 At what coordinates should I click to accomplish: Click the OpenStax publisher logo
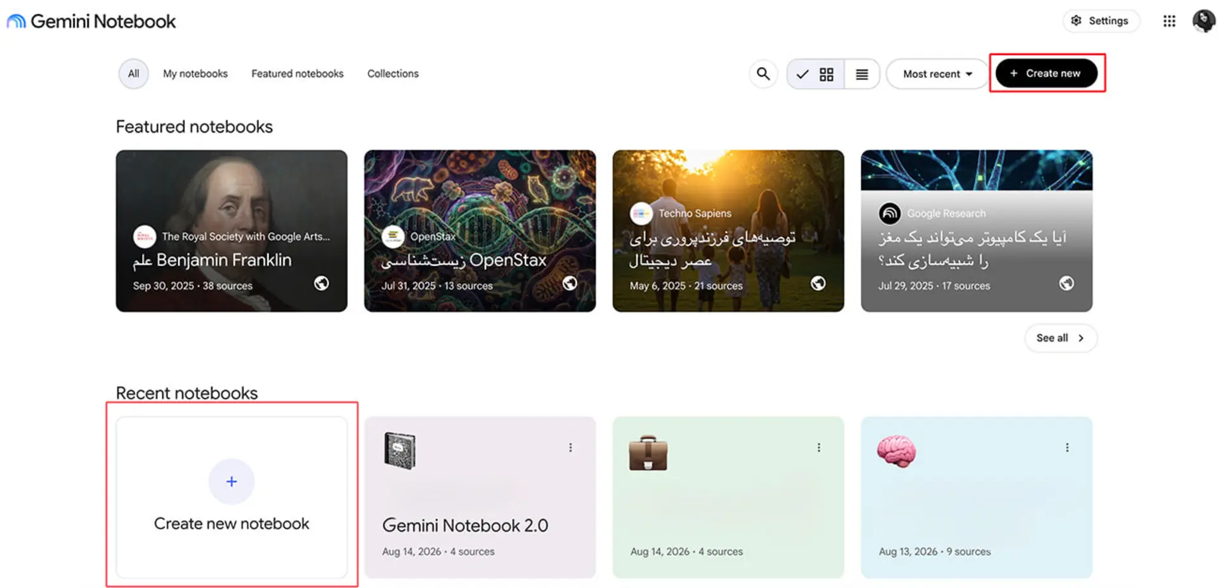393,236
